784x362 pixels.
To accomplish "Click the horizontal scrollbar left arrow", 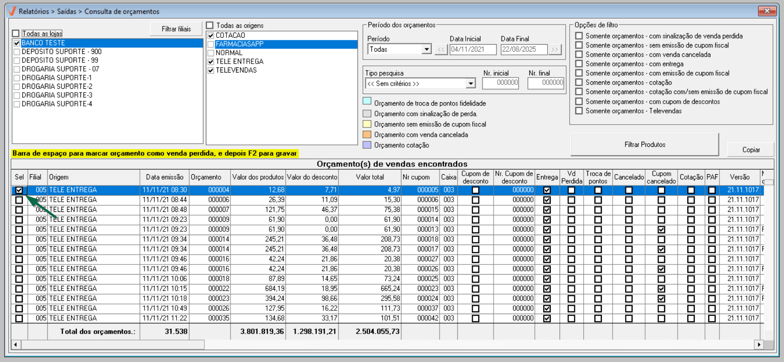I will (x=16, y=344).
